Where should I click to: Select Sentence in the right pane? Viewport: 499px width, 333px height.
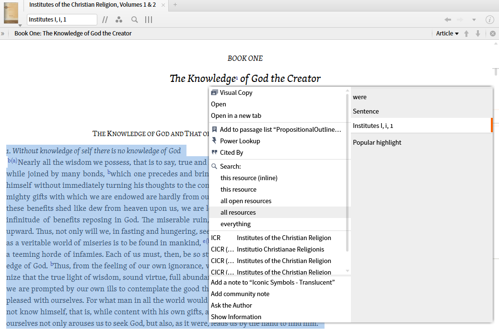point(422,111)
